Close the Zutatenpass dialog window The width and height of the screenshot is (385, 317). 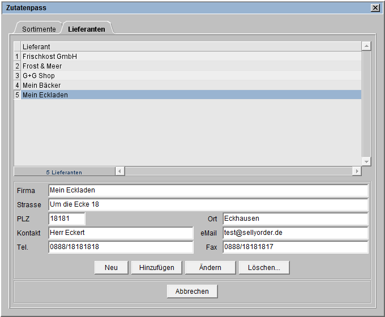(375, 7)
